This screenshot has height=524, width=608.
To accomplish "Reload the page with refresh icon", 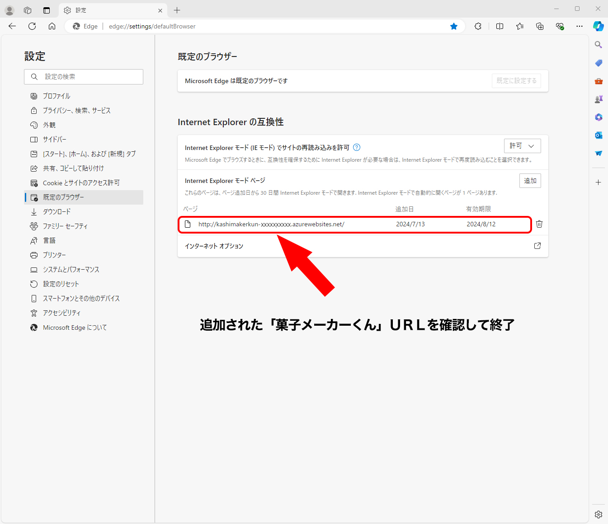I will (x=32, y=26).
